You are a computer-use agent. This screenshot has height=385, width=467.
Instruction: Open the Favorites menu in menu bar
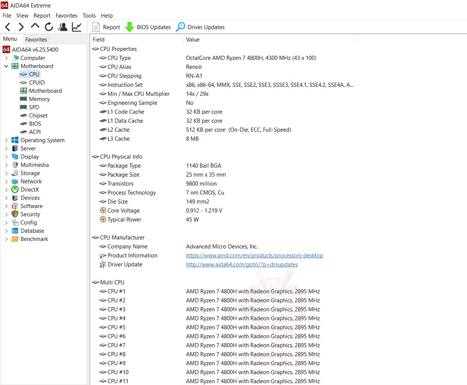click(x=67, y=16)
